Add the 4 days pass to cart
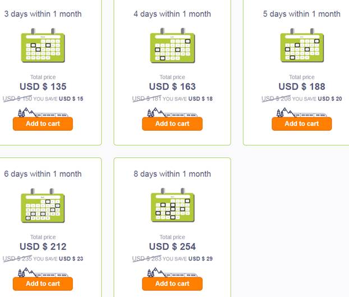Viewport: 349px width, 297px height. 172,124
